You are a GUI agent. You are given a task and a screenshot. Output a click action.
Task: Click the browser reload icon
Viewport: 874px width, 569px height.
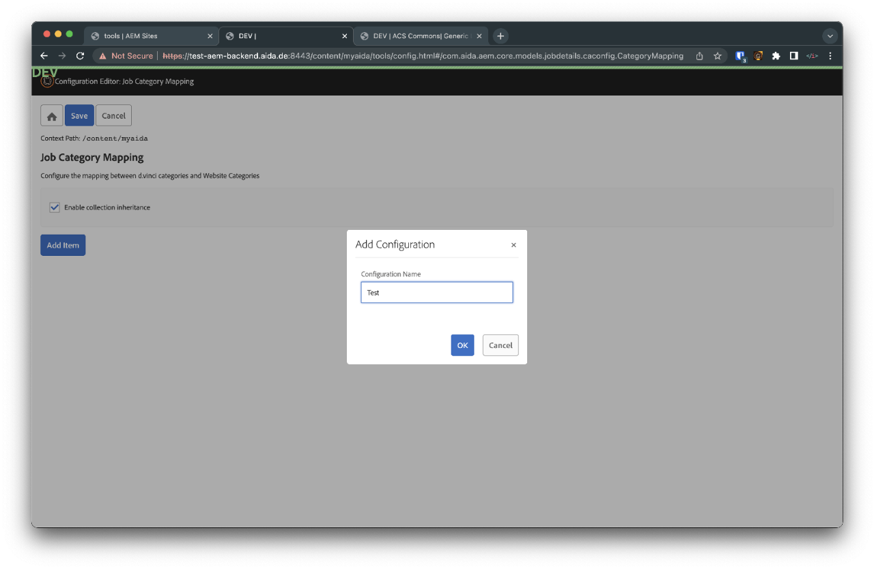click(80, 56)
